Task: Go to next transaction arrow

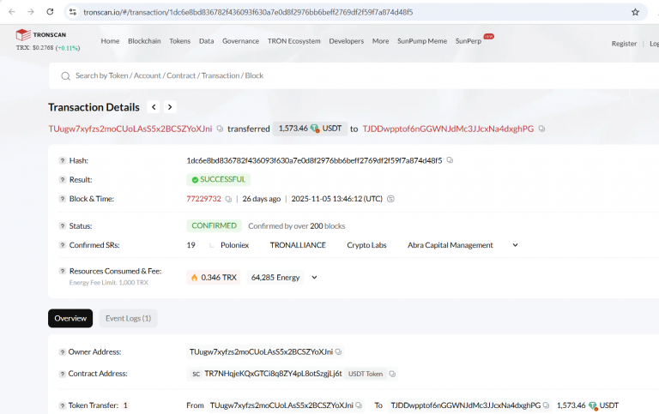Action: pyautogui.click(x=170, y=107)
